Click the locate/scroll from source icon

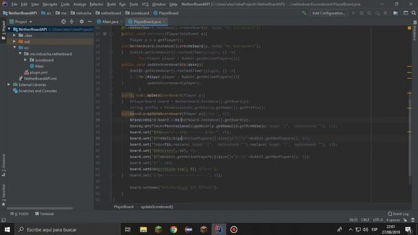63,22
